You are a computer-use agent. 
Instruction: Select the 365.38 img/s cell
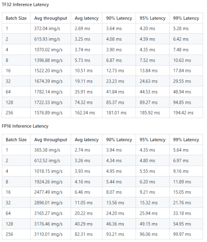[x=51, y=150]
